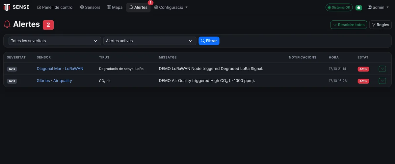Click the SENSOR column header
Image resolution: width=395 pixels, height=164 pixels.
click(x=44, y=57)
